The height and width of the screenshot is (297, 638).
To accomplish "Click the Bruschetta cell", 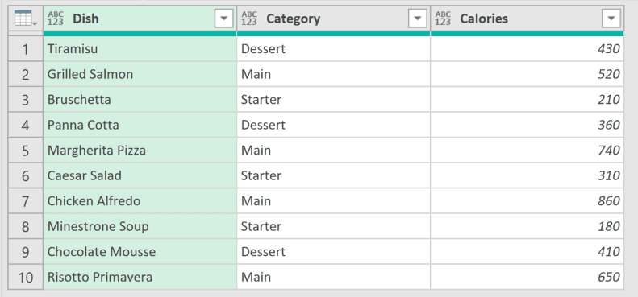I will [x=140, y=100].
